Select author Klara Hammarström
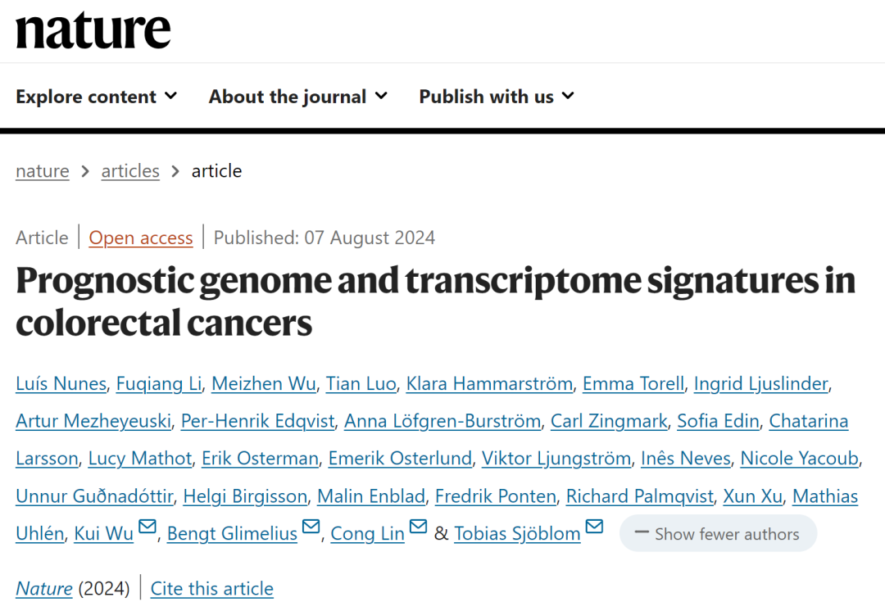Image resolution: width=885 pixels, height=611 pixels. point(490,383)
